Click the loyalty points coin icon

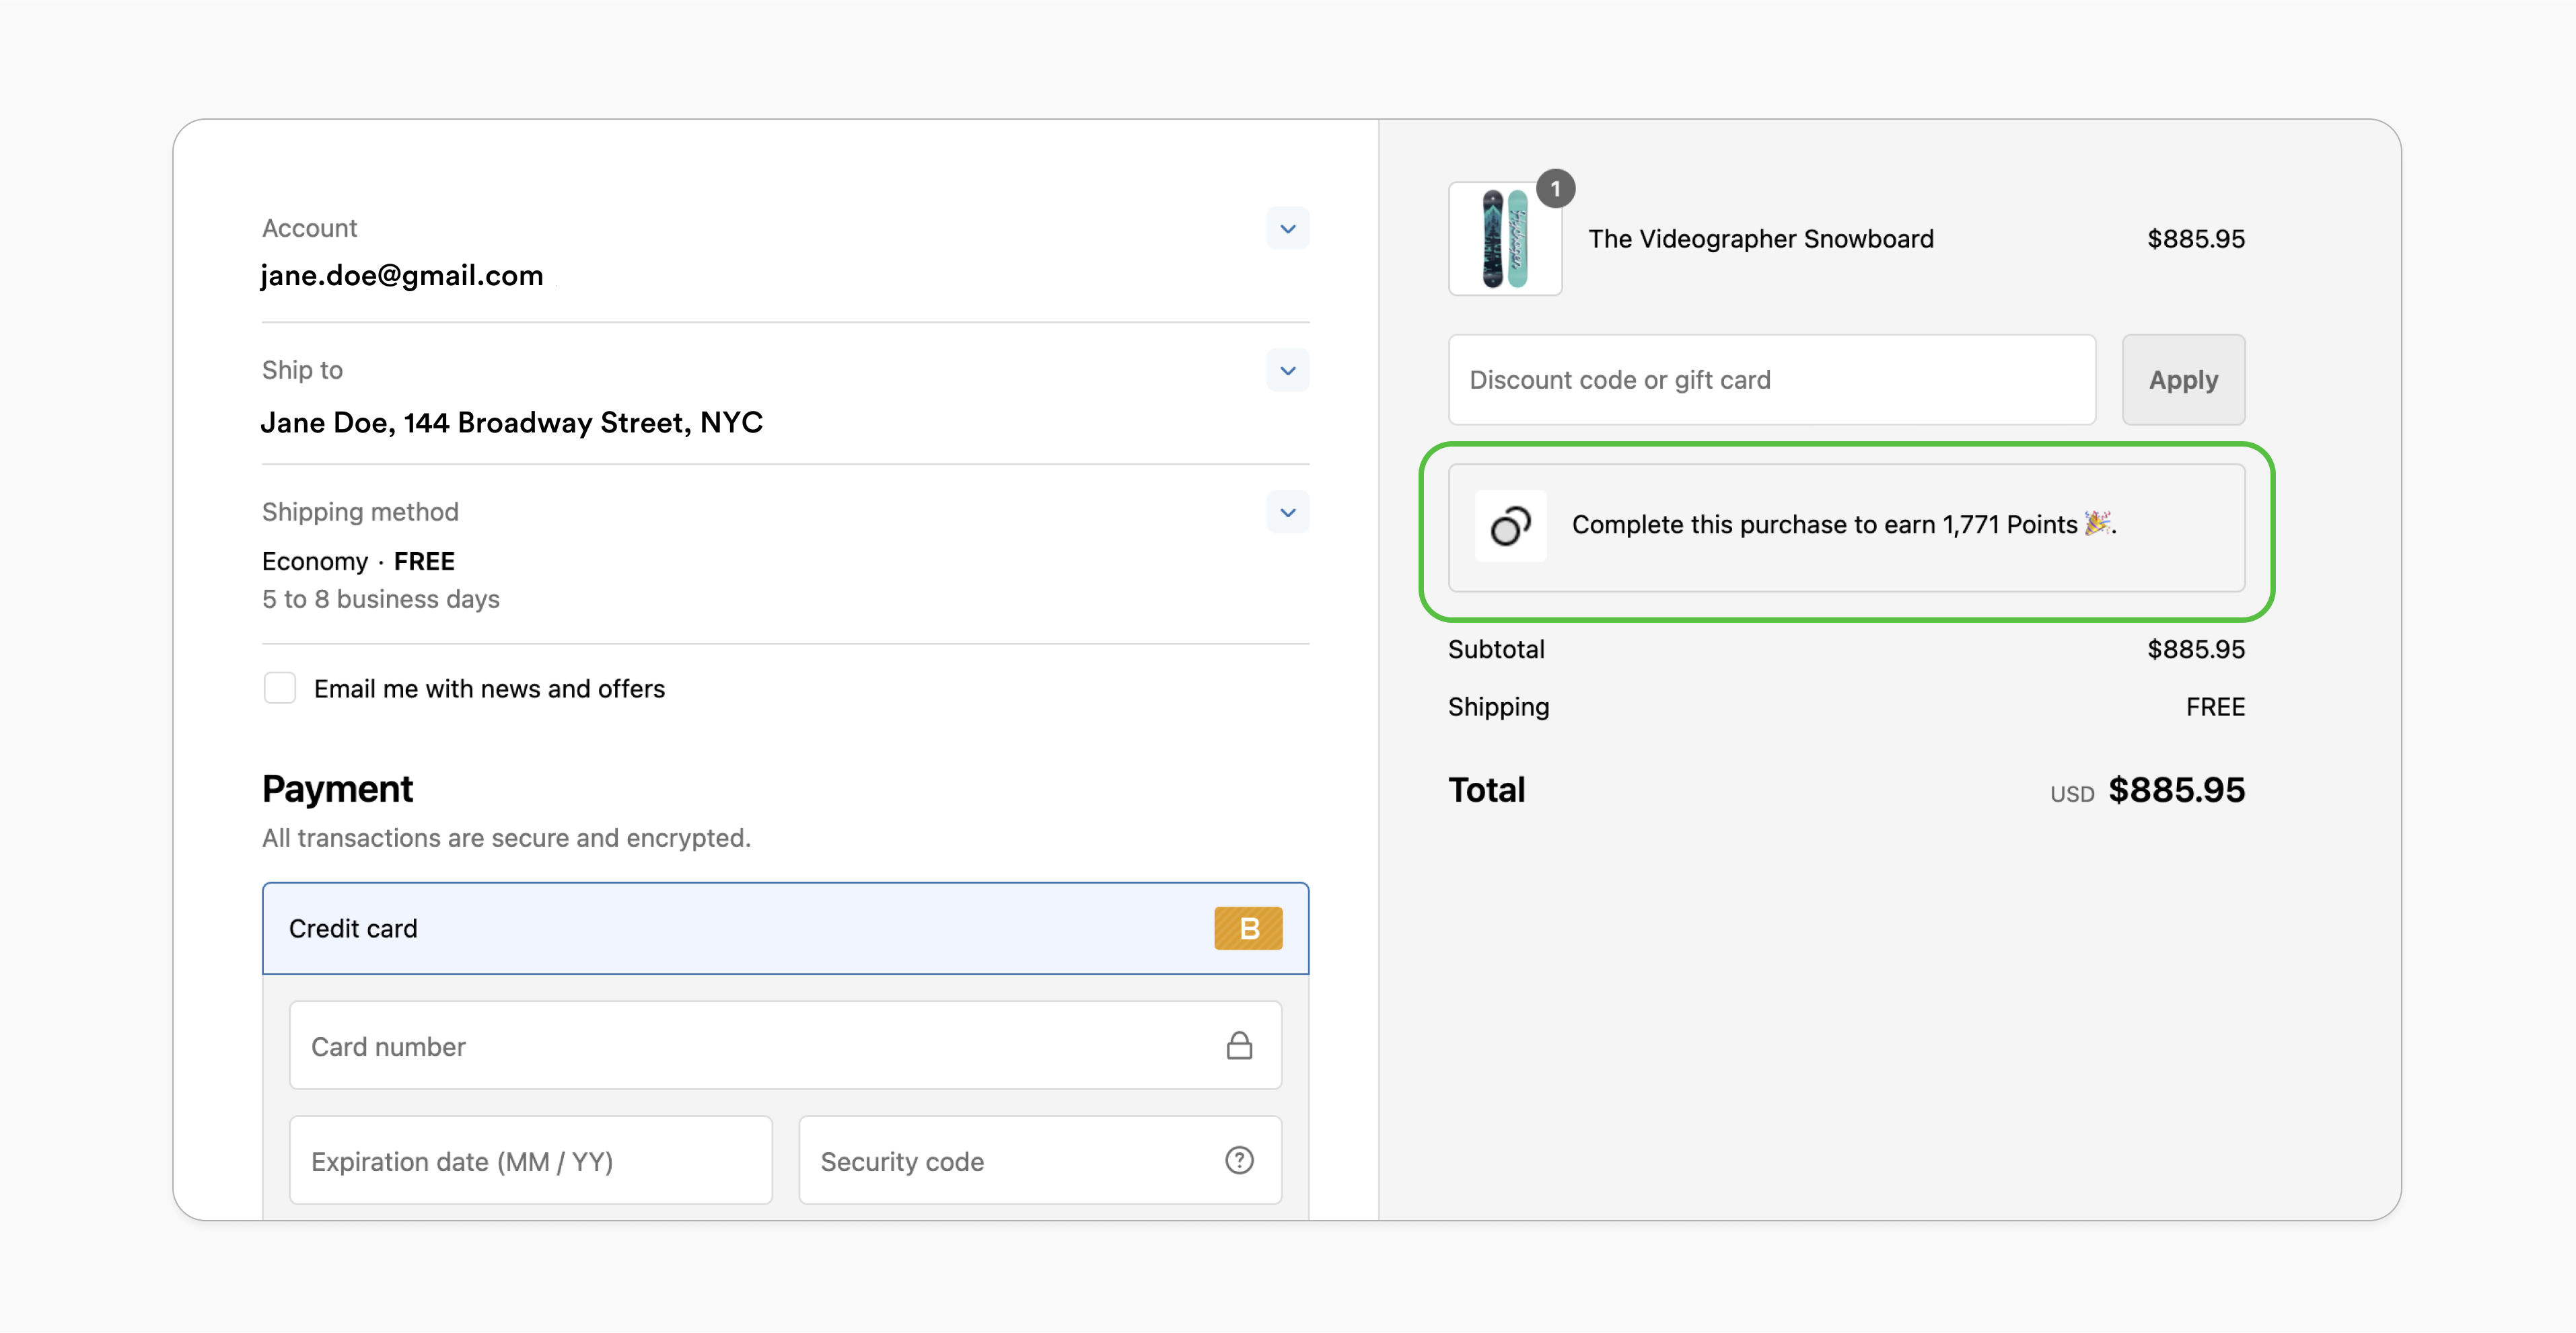(1510, 526)
